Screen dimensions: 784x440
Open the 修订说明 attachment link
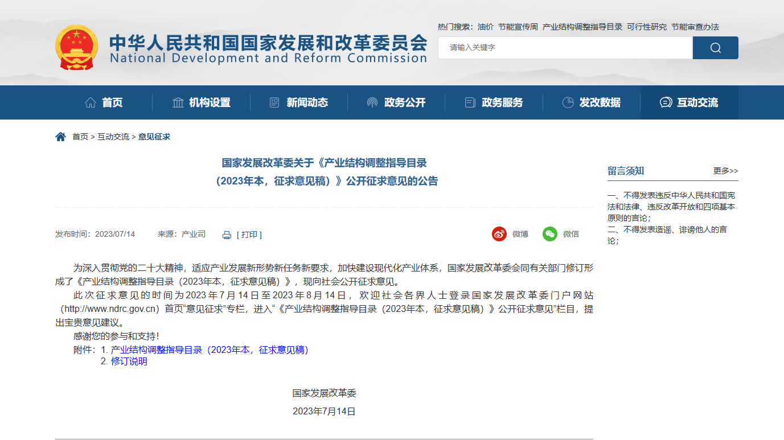(129, 361)
